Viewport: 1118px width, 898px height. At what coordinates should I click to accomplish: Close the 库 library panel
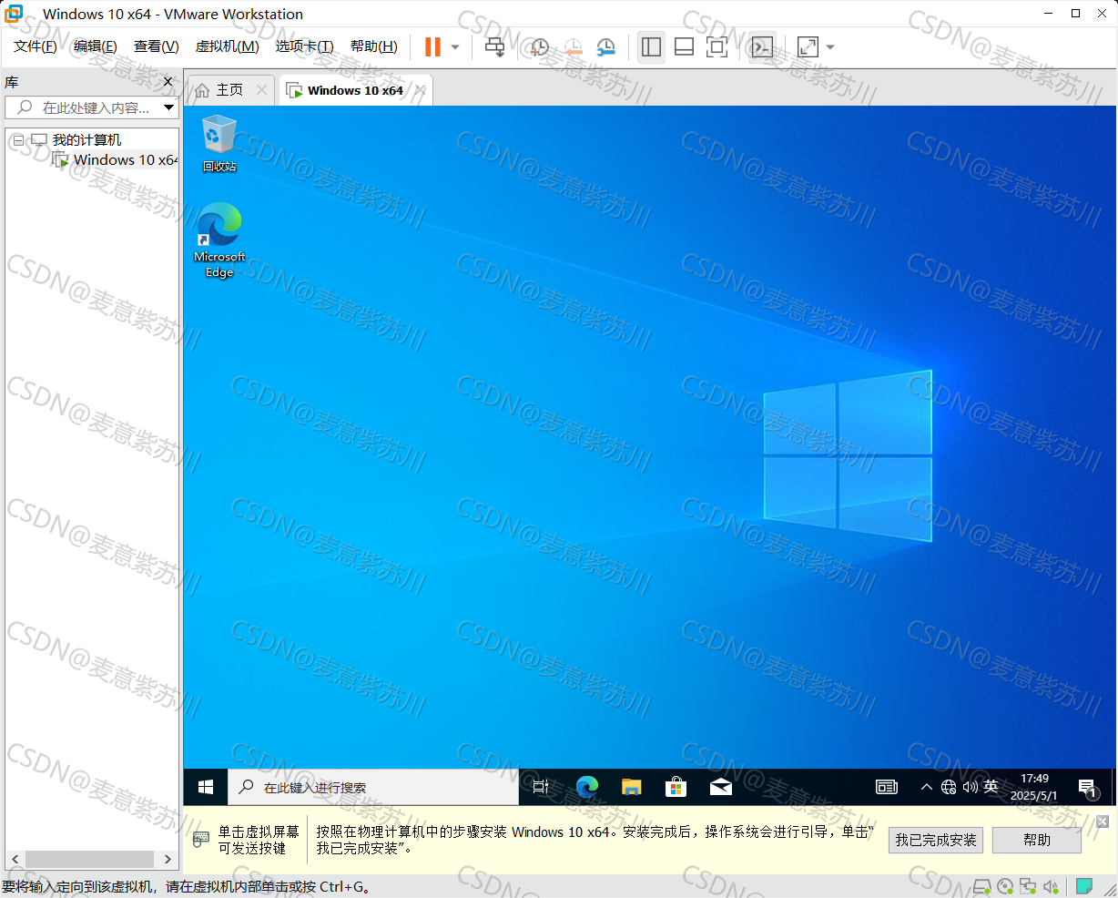(168, 82)
